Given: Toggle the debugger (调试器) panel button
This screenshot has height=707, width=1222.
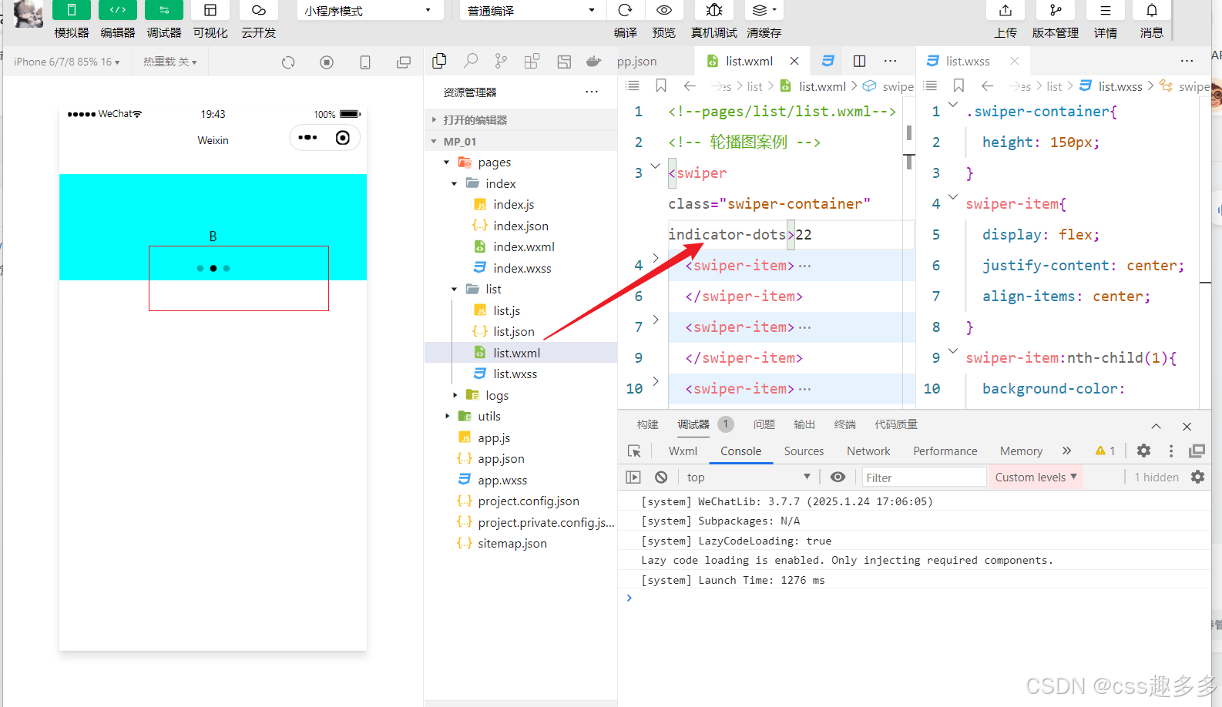Looking at the screenshot, I should point(164,10).
